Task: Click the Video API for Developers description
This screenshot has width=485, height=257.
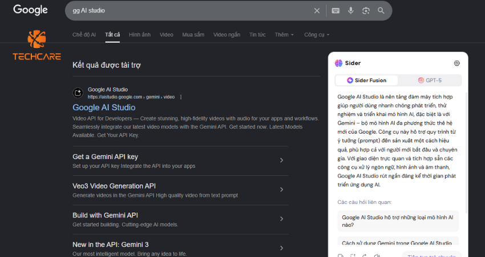Action: [196, 127]
